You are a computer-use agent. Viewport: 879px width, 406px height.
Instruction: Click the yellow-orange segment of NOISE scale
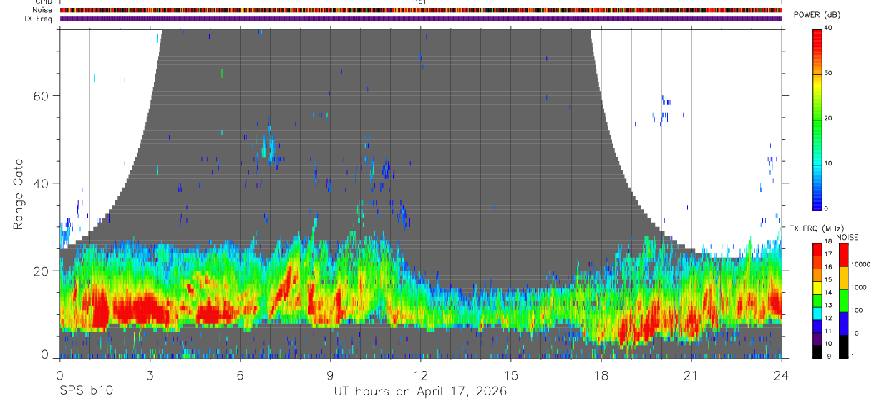coord(843,278)
